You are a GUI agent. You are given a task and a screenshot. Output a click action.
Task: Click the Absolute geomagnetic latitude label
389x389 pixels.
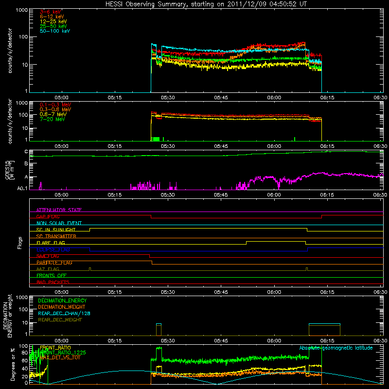pos(336,348)
